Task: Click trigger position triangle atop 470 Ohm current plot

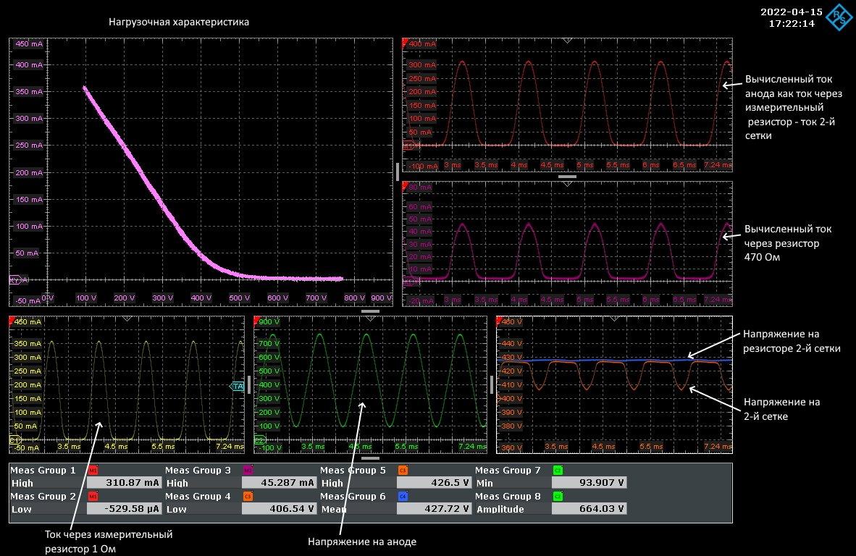Action: pos(567,184)
